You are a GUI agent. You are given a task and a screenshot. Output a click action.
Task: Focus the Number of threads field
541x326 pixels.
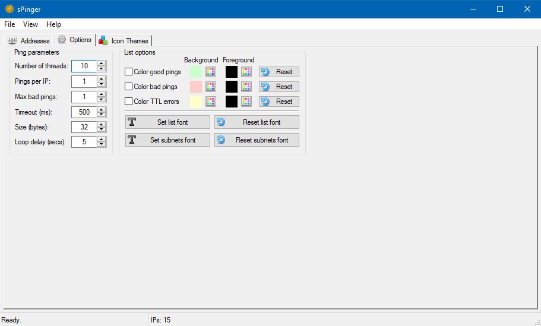pos(84,66)
